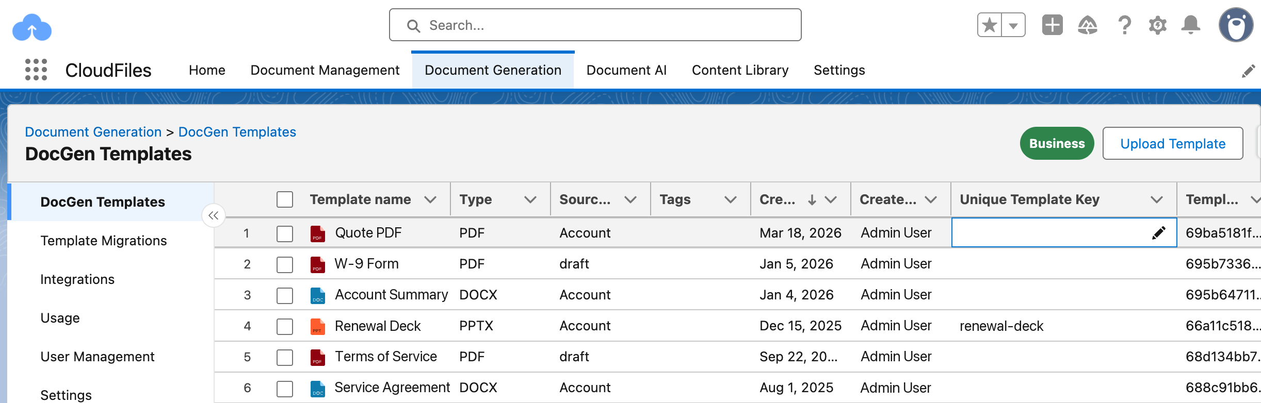The image size is (1261, 403).
Task: Open Integrations in the sidebar
Action: [x=77, y=279]
